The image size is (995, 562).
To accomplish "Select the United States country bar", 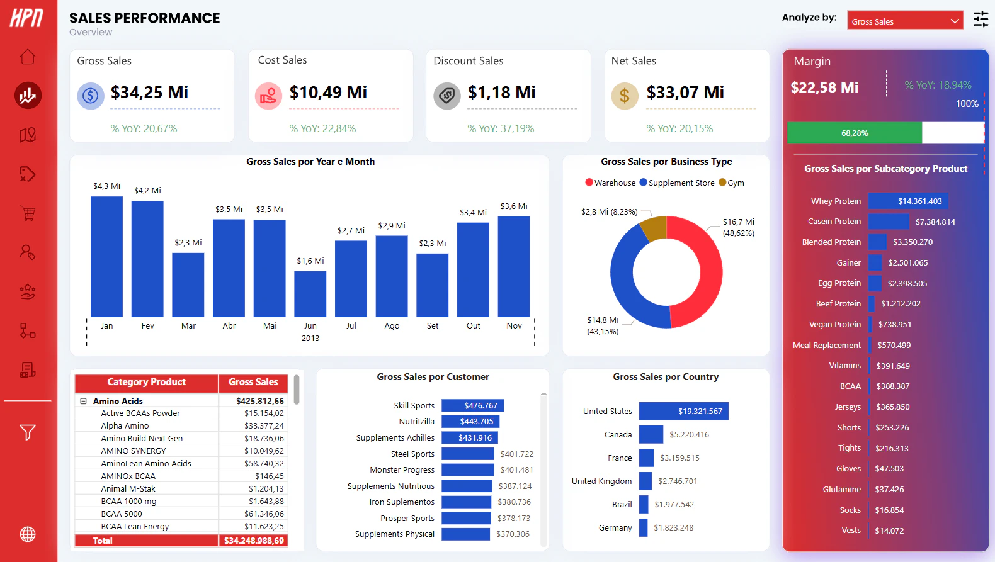I will (x=684, y=411).
